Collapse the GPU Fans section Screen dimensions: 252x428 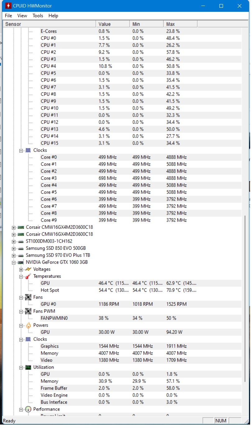point(21,297)
